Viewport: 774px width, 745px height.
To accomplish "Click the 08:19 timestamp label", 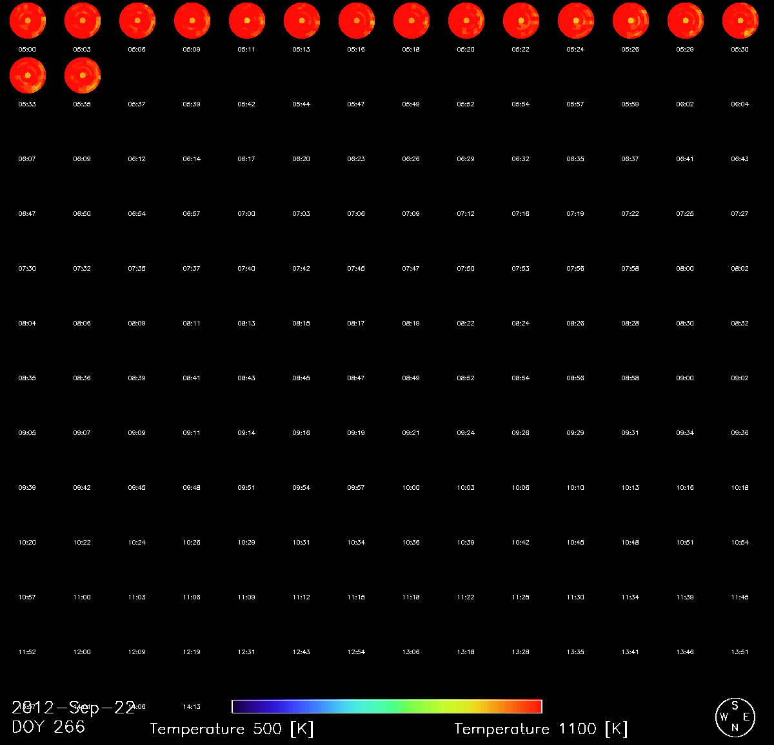I will pyautogui.click(x=411, y=324).
